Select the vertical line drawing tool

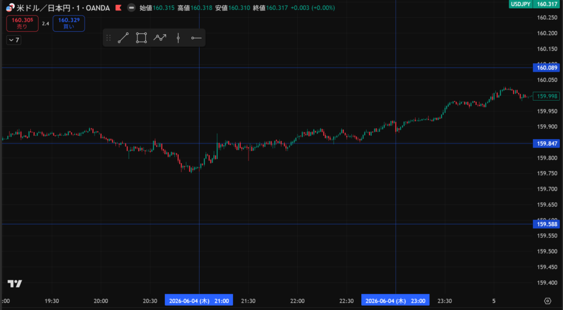(x=178, y=38)
